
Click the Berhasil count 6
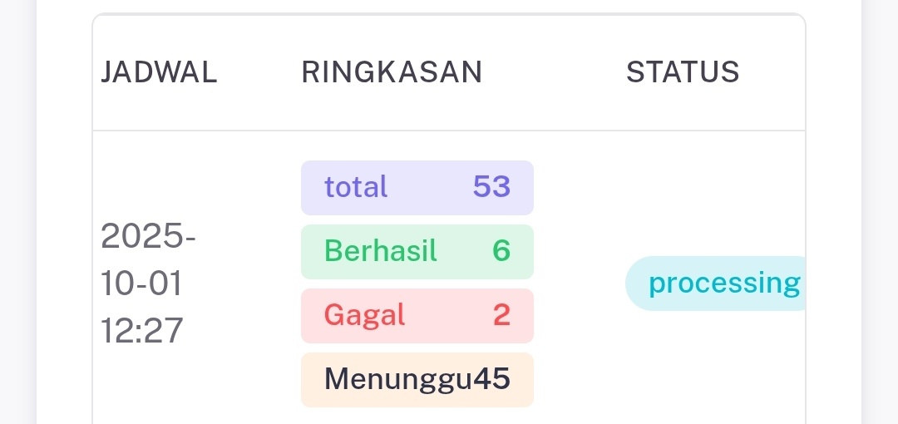(x=501, y=251)
